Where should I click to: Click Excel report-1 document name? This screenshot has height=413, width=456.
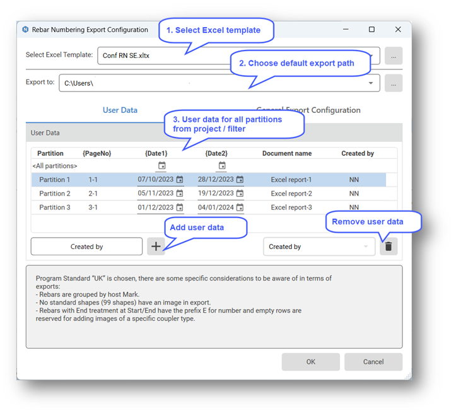click(291, 180)
